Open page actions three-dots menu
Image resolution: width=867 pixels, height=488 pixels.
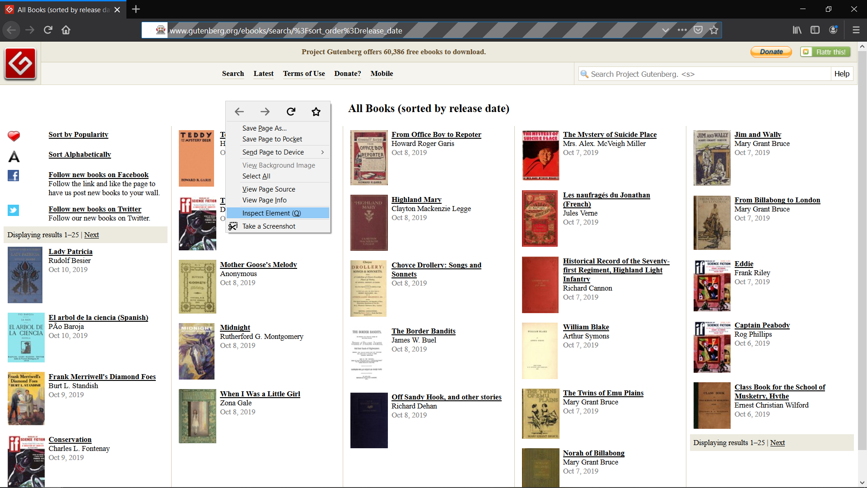click(682, 30)
